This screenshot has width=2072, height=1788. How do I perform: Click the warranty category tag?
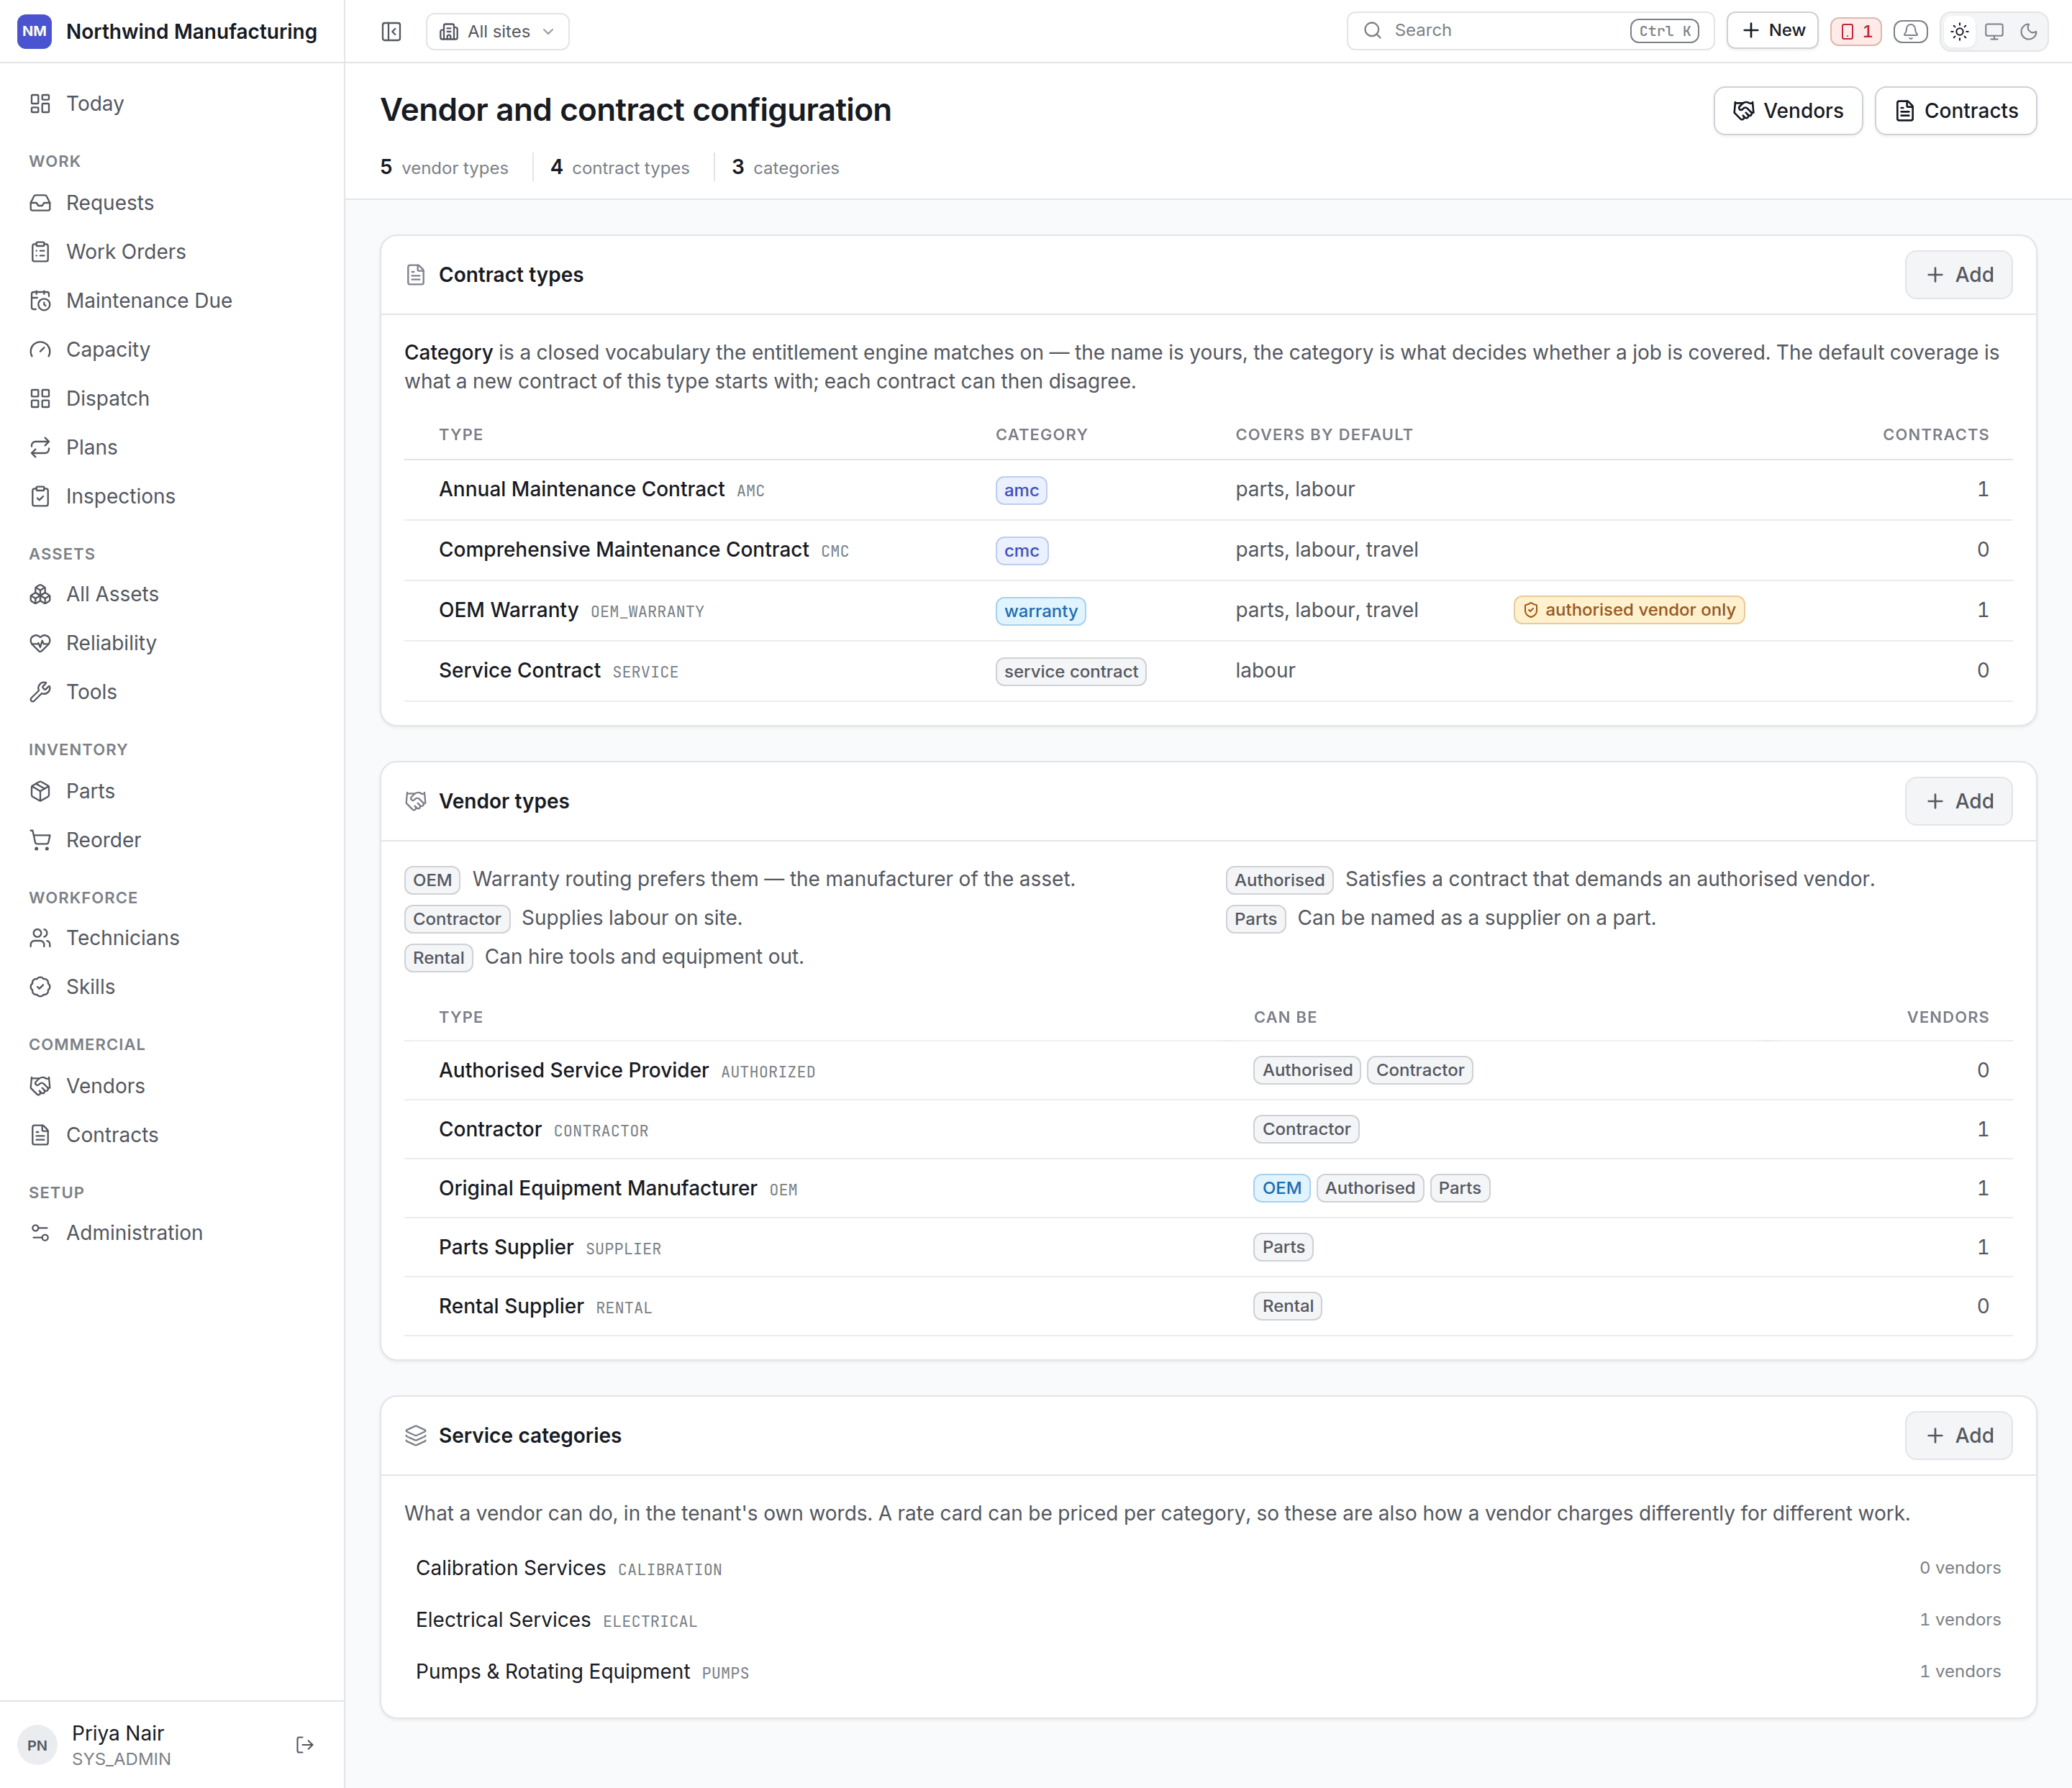click(1040, 611)
